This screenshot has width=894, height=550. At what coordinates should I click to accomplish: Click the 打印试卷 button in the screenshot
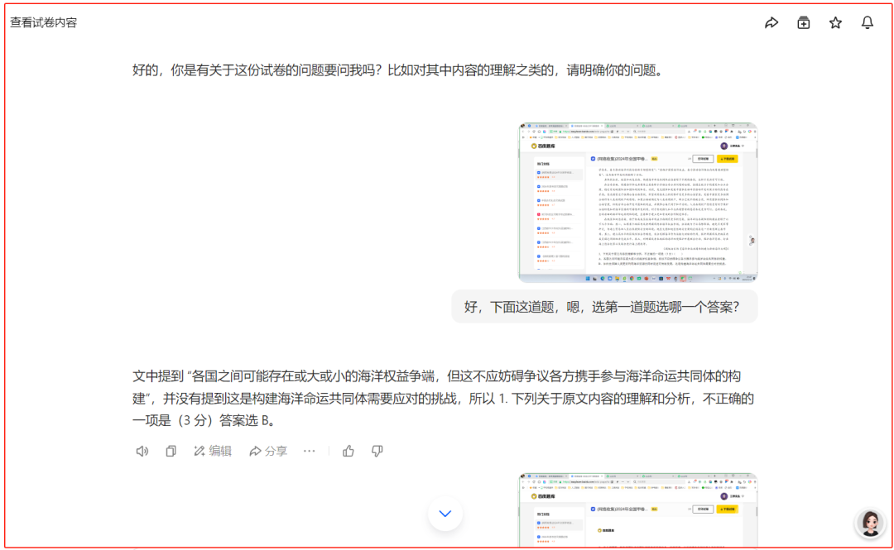[x=703, y=159]
